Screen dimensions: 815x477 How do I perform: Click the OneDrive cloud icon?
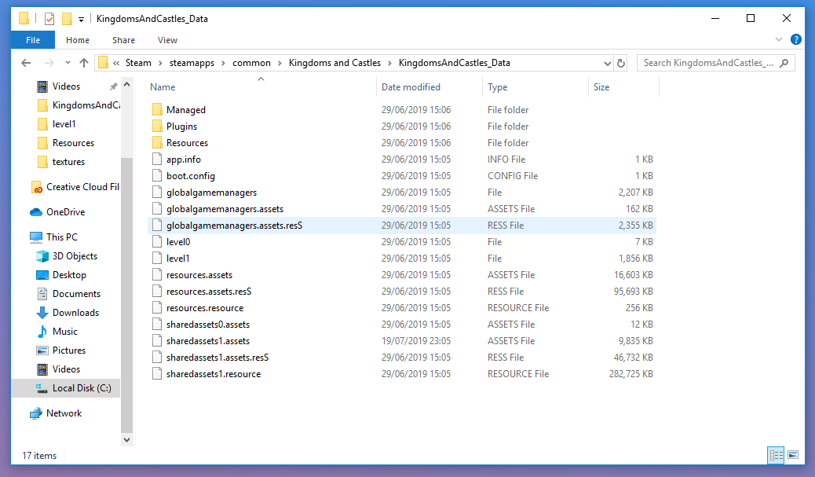click(x=36, y=212)
